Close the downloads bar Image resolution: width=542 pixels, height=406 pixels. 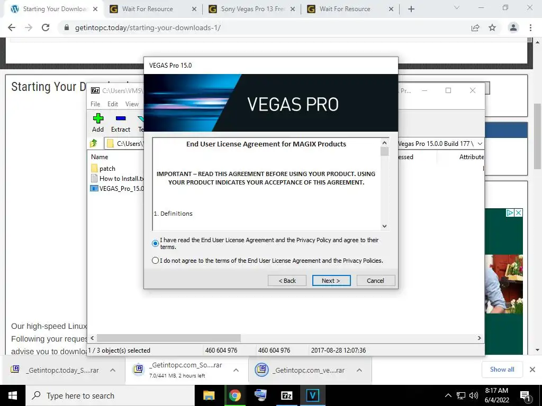pyautogui.click(x=532, y=370)
